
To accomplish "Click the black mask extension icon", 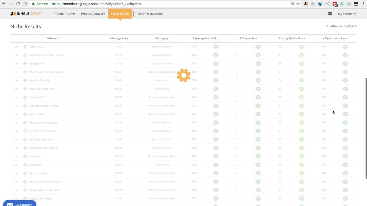I will [356, 4].
